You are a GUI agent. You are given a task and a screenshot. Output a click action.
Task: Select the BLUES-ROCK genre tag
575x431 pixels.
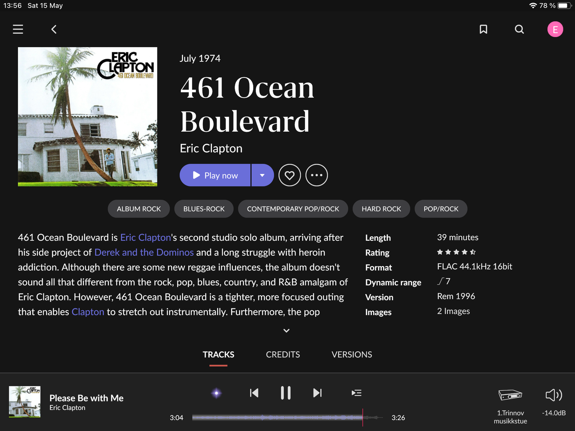coord(204,209)
